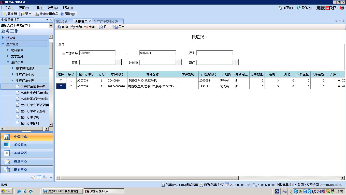
Task: Click the 报工 report toolbar icon
Action: pos(101,27)
